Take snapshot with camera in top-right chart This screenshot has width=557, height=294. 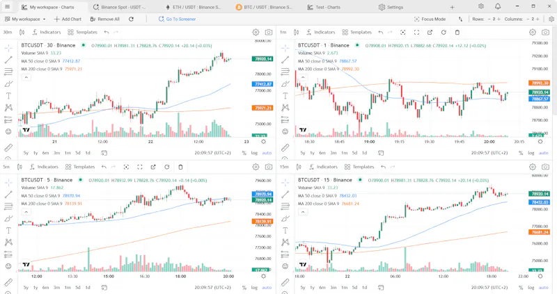(x=546, y=32)
